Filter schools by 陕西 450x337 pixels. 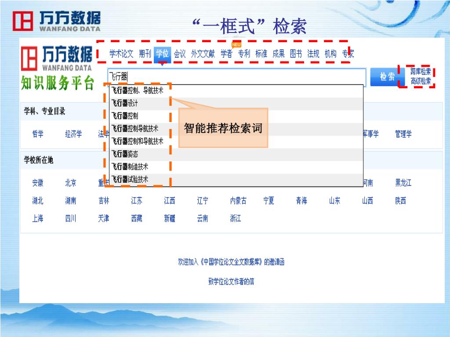[x=401, y=201]
